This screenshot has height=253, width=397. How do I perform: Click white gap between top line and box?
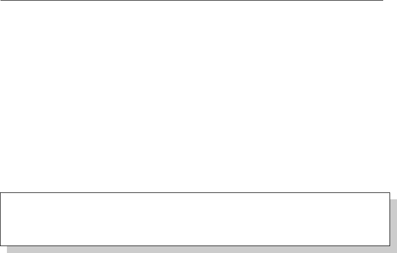195,96
